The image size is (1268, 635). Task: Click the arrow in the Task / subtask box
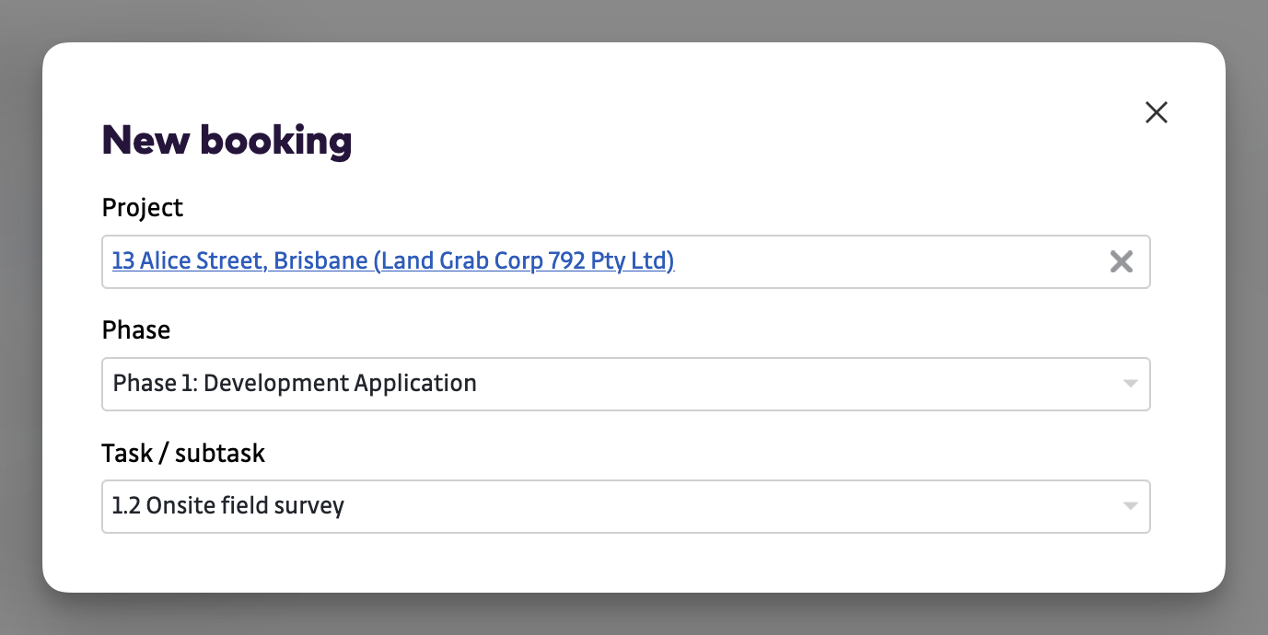pos(1130,506)
